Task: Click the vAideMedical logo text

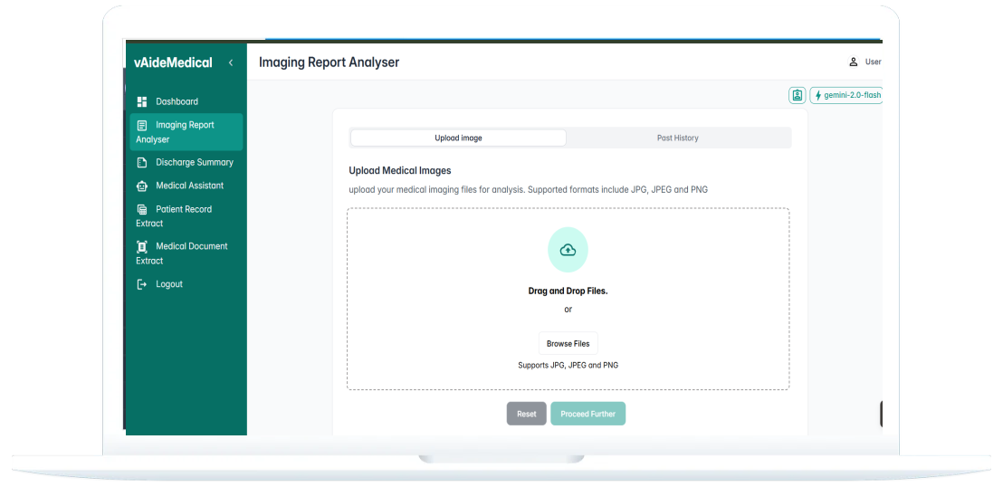Action: click(173, 62)
